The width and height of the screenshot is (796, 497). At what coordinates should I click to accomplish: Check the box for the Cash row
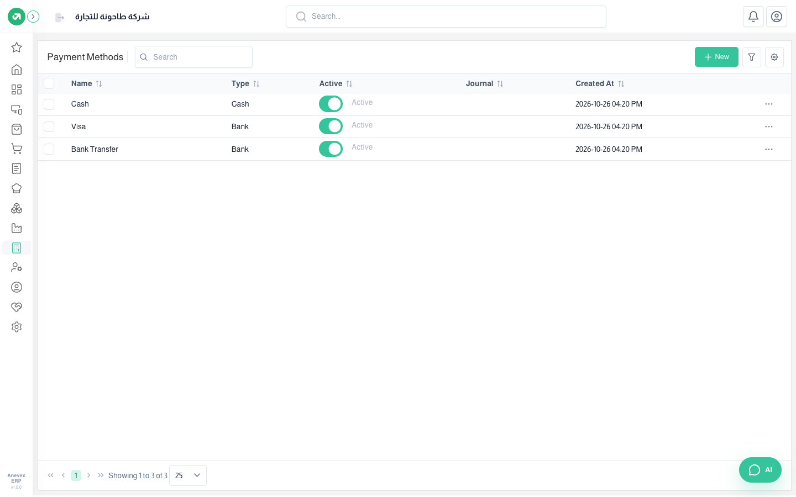pos(49,104)
